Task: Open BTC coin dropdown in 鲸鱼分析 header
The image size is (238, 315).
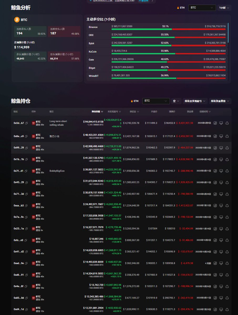Action: [202, 8]
